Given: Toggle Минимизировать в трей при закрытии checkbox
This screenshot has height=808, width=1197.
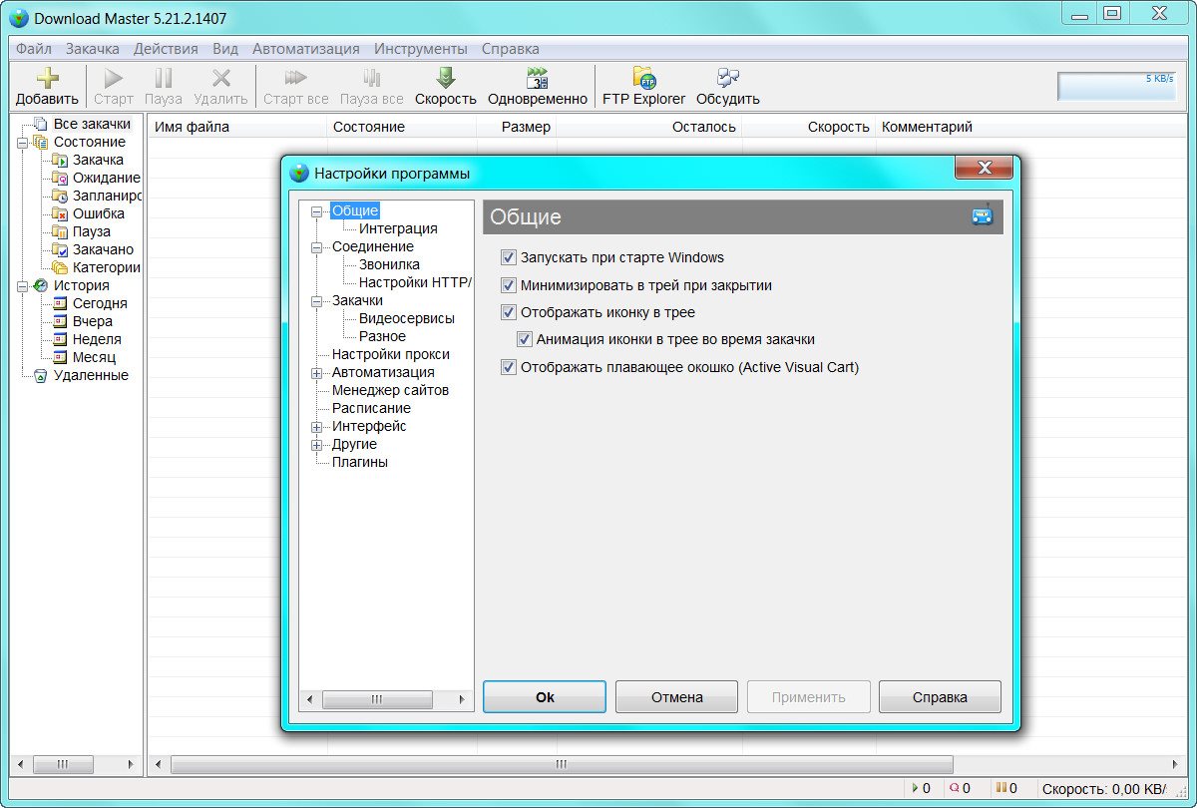Looking at the screenshot, I should tap(509, 285).
